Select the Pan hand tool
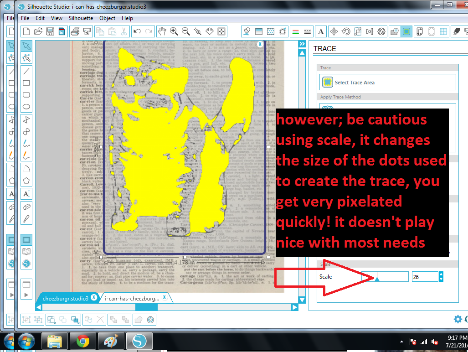This screenshot has height=352, width=468. (162, 31)
